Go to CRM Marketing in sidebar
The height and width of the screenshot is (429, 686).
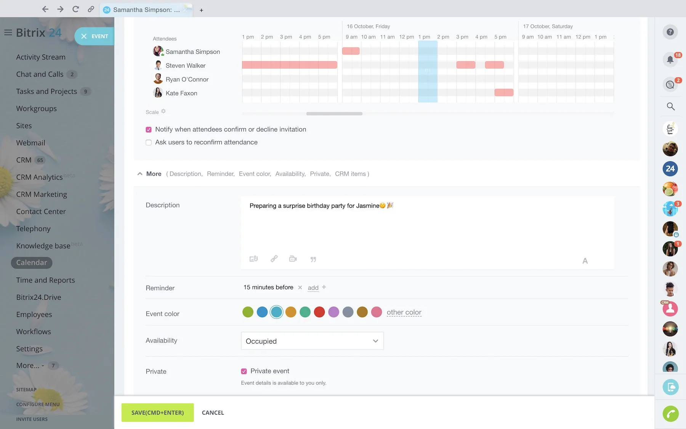tap(42, 194)
